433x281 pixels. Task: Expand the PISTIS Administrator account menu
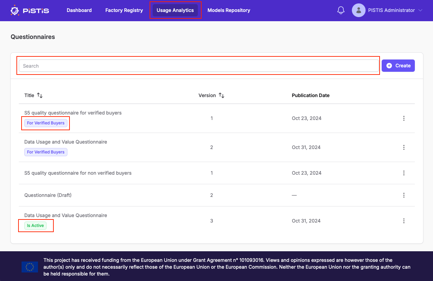[x=420, y=10]
